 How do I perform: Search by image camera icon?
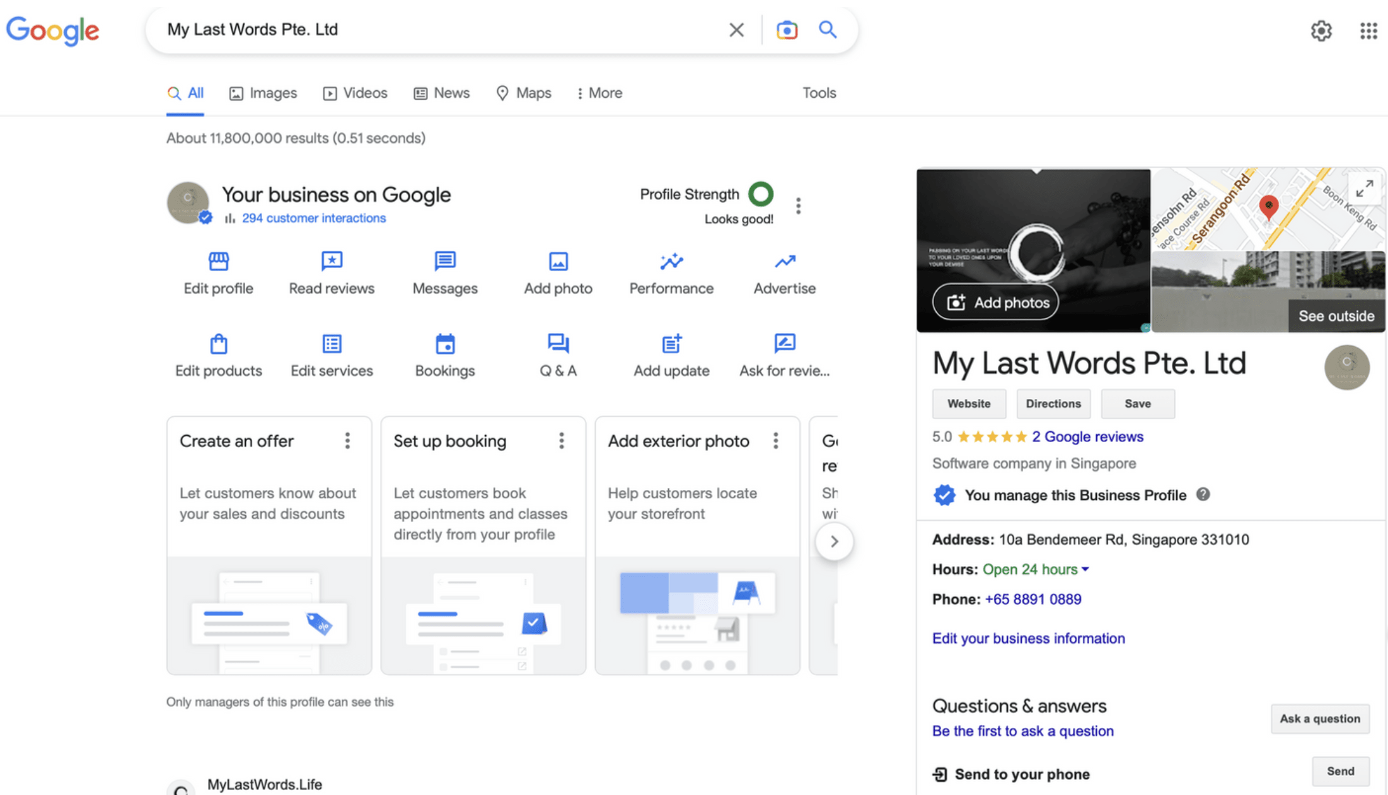[787, 30]
